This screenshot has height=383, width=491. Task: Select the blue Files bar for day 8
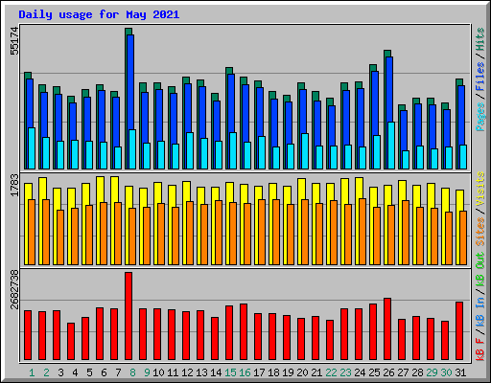[x=130, y=82]
